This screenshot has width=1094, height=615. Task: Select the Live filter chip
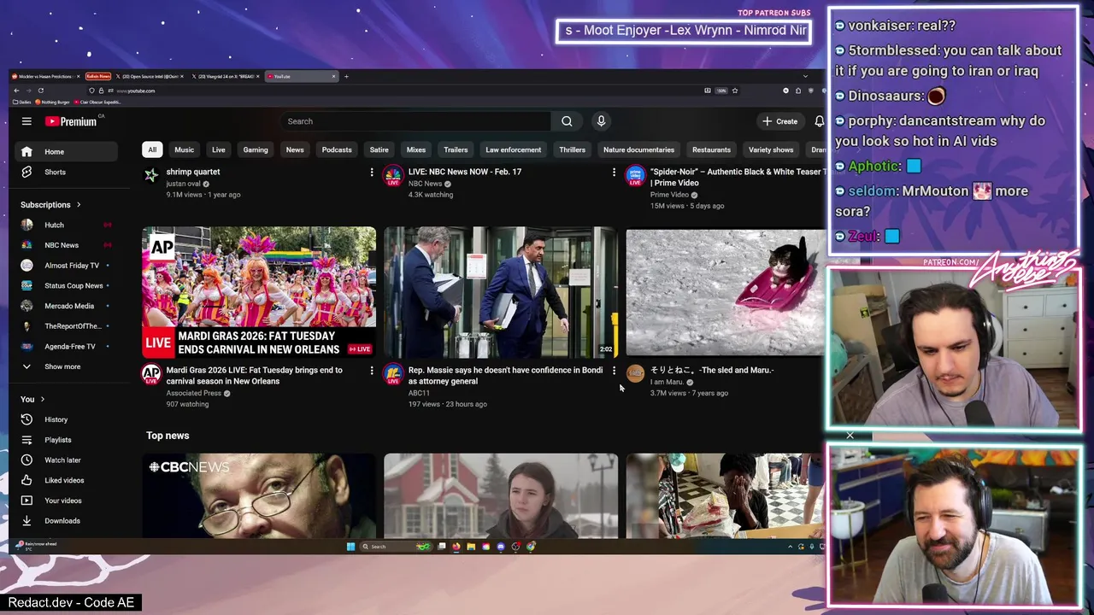pyautogui.click(x=219, y=149)
